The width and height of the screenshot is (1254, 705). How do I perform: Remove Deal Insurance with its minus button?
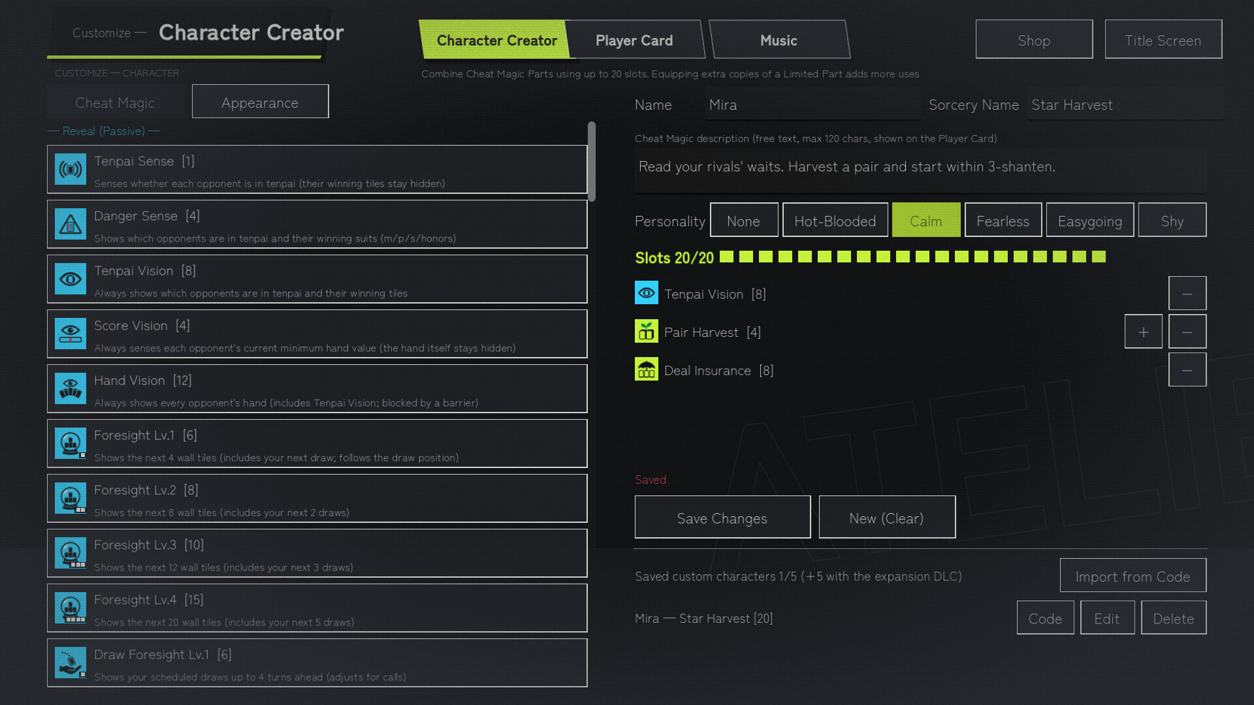point(1187,370)
